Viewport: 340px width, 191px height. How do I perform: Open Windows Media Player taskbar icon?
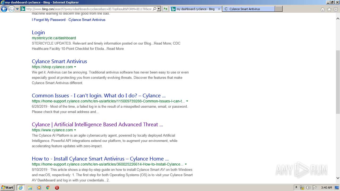(x=39, y=188)
